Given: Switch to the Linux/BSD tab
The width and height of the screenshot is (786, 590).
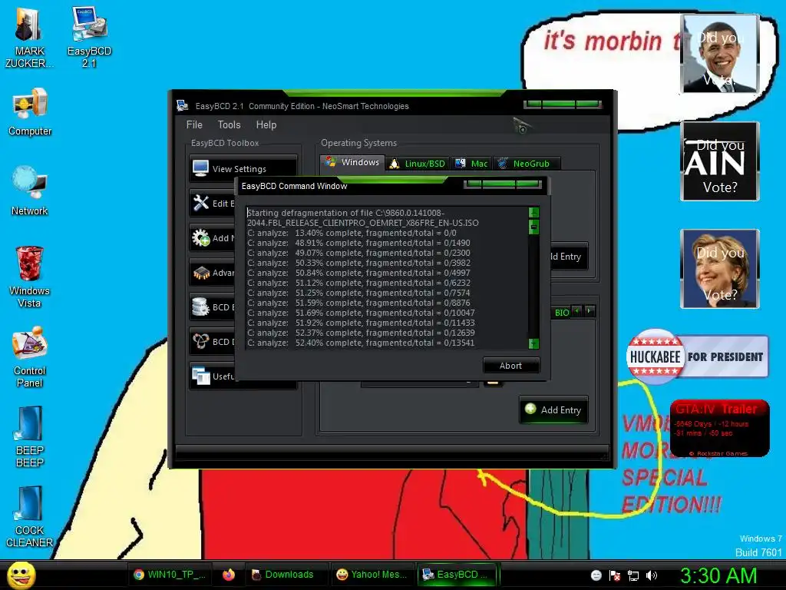Looking at the screenshot, I should (418, 164).
